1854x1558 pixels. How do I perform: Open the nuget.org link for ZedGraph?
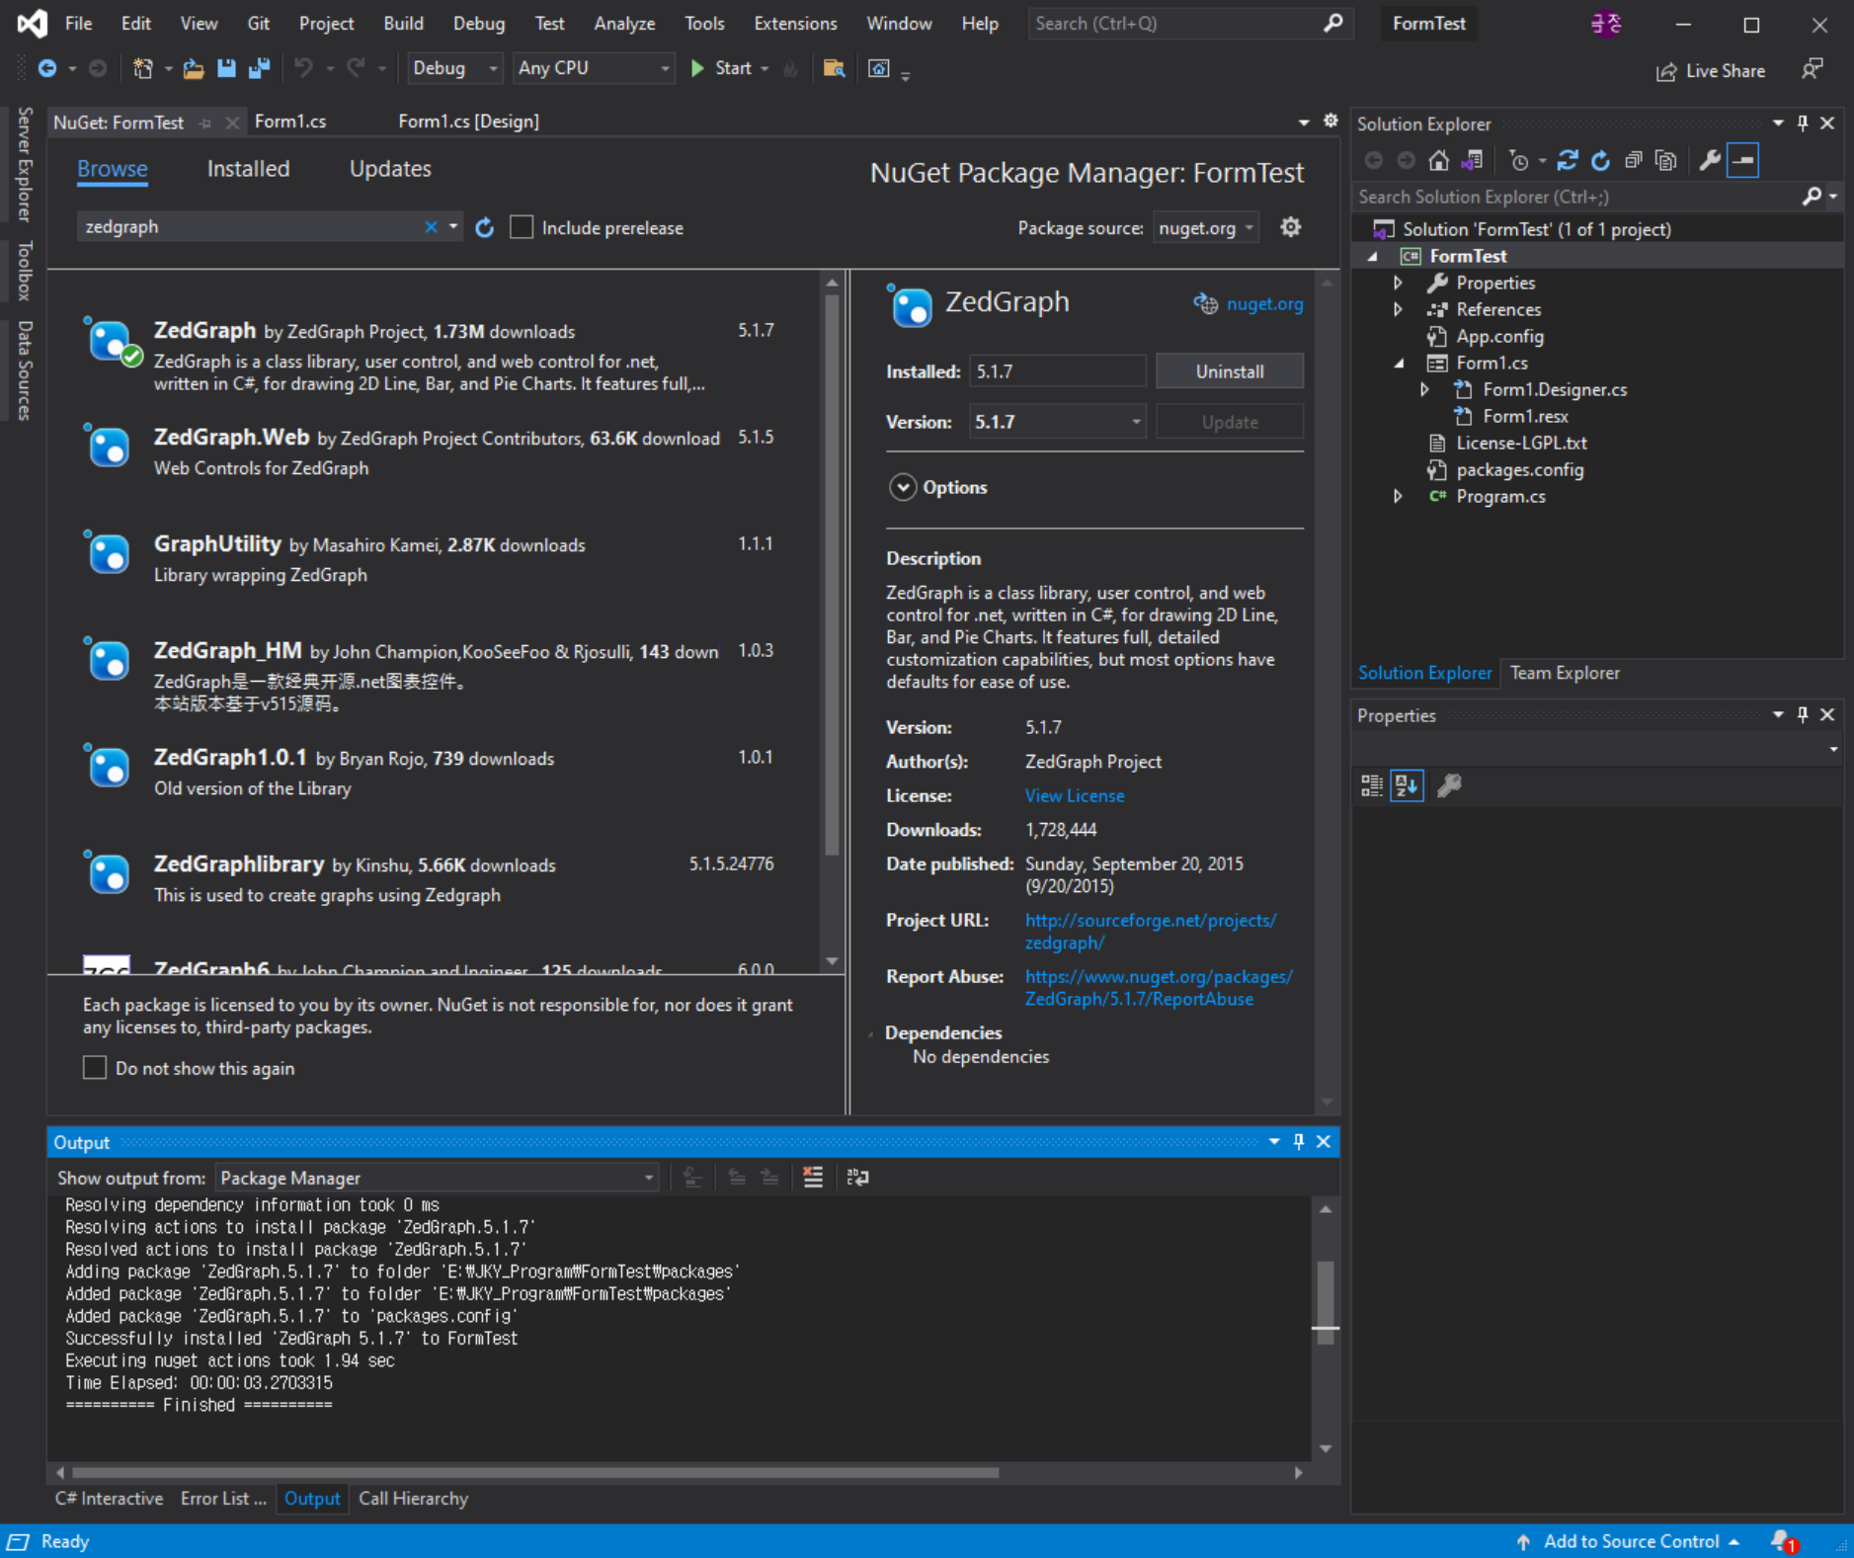pyautogui.click(x=1264, y=304)
